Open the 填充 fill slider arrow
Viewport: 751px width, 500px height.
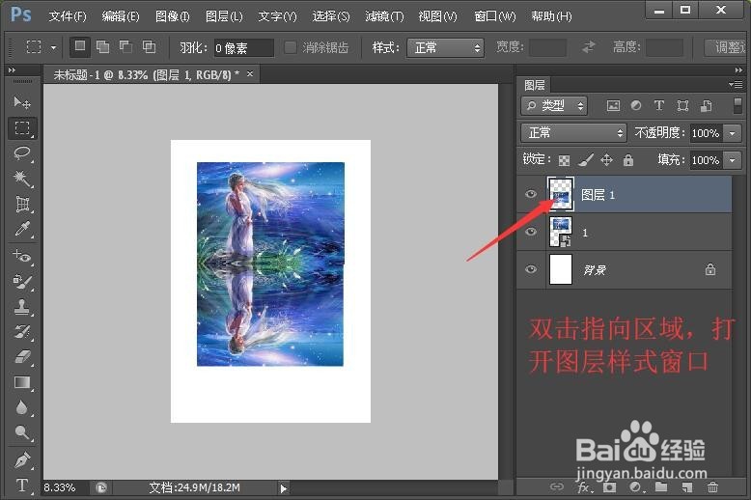[733, 160]
